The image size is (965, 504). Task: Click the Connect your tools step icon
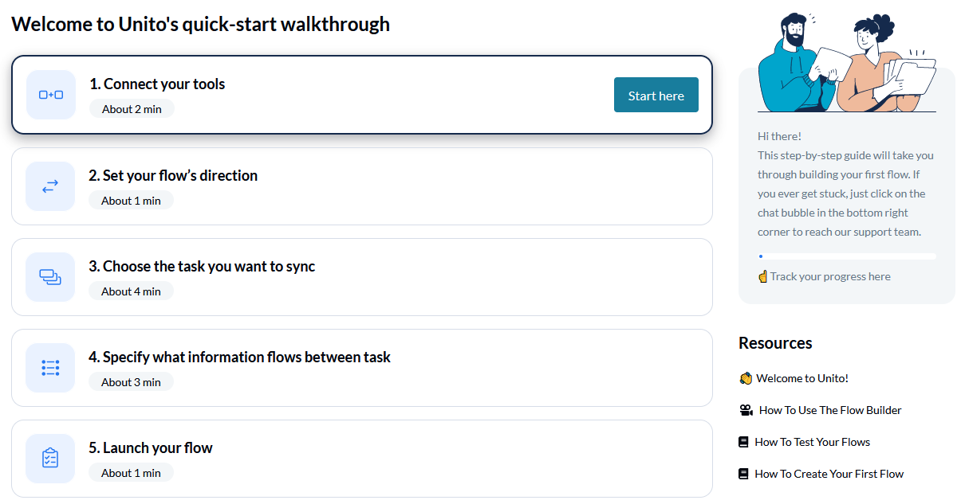(x=51, y=95)
